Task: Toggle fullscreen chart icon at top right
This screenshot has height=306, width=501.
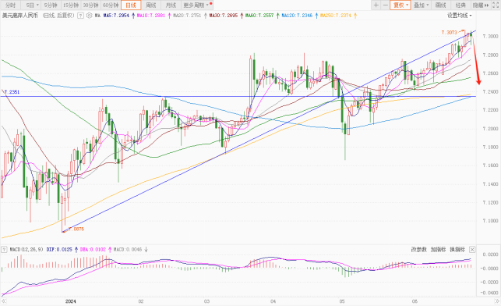Action: point(496,5)
